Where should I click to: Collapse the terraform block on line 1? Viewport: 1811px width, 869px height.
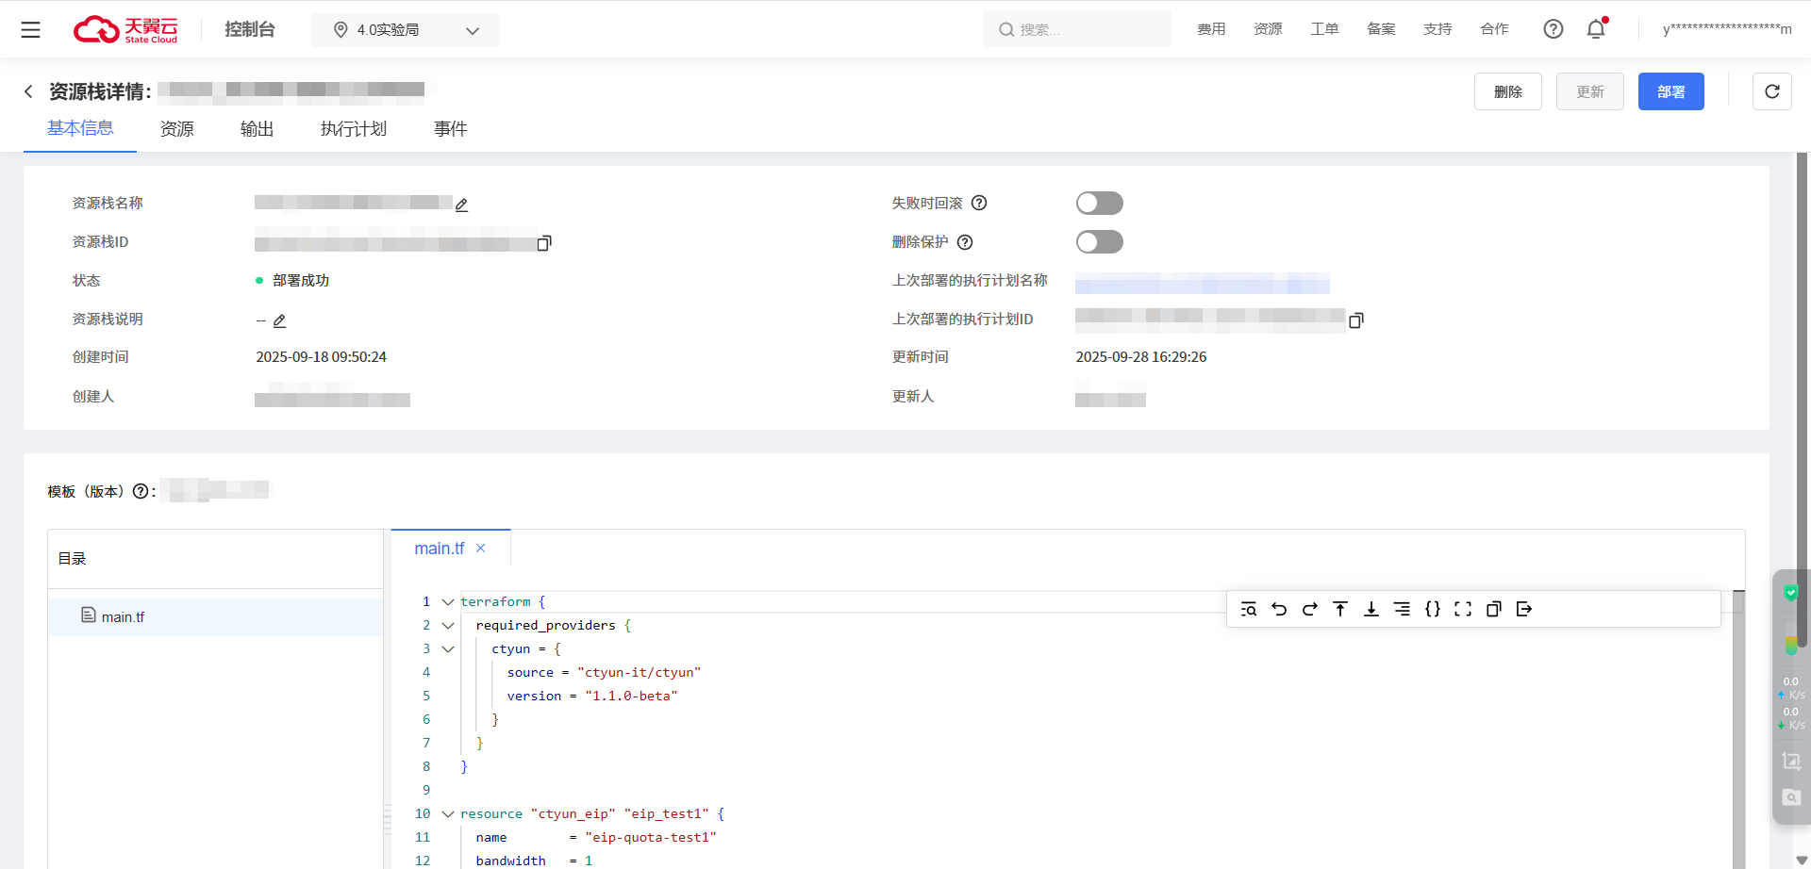tap(448, 602)
